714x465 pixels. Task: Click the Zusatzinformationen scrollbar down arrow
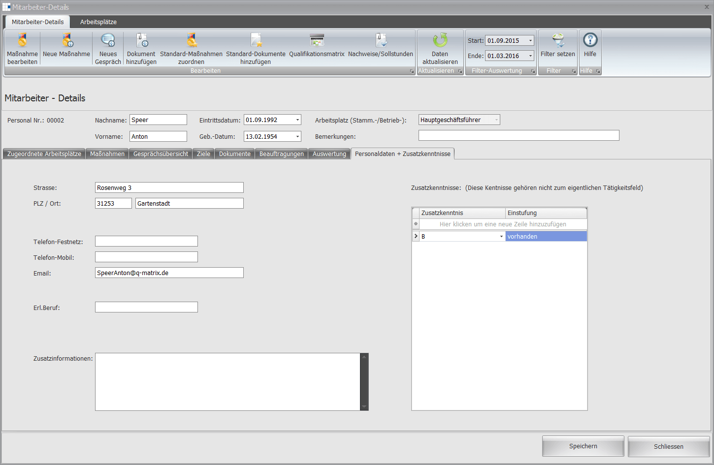364,406
